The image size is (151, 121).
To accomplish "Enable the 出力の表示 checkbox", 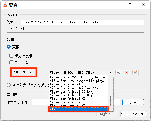I will coord(11,56).
